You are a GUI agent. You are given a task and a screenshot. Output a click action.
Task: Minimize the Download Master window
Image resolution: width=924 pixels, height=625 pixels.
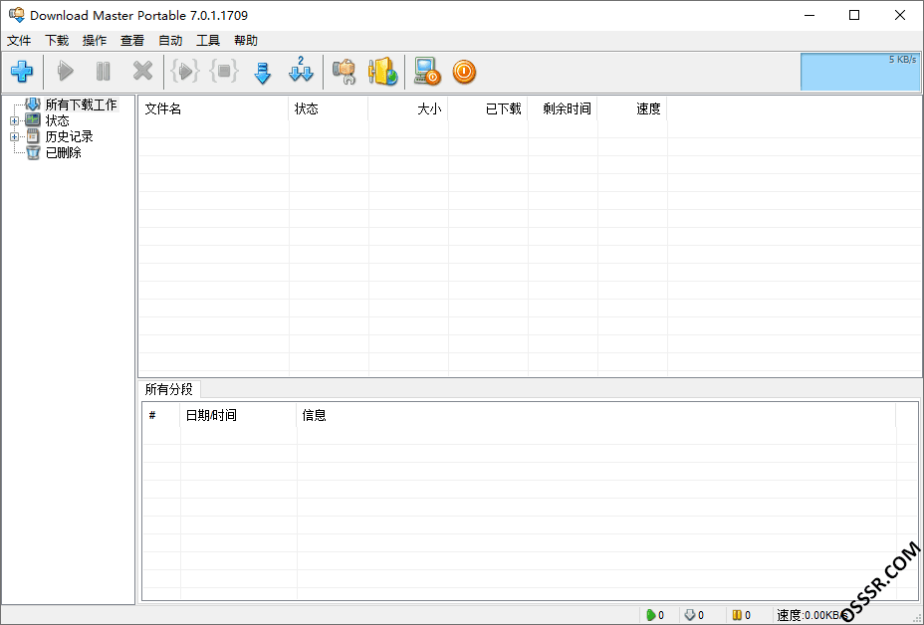[809, 15]
